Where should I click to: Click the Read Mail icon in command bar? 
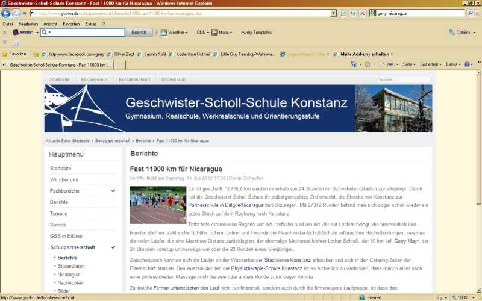[x=381, y=64]
